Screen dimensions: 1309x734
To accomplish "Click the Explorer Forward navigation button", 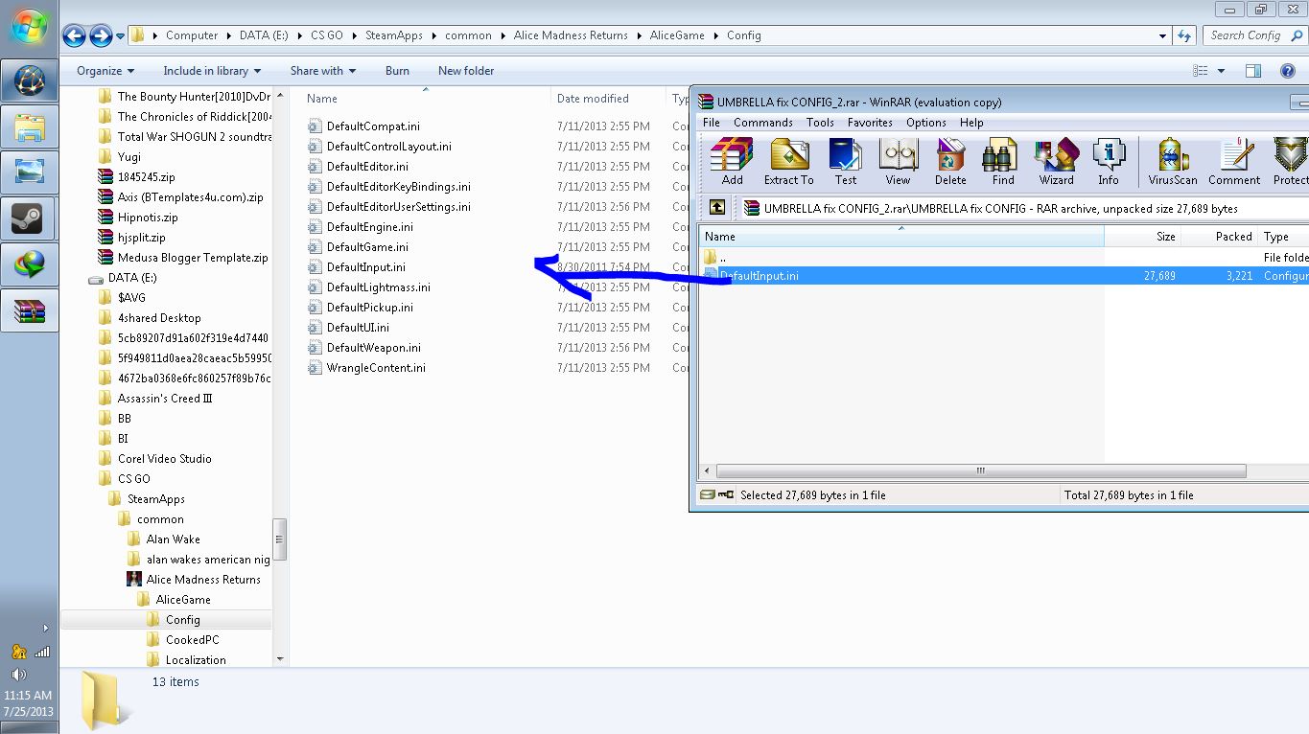I will point(101,35).
